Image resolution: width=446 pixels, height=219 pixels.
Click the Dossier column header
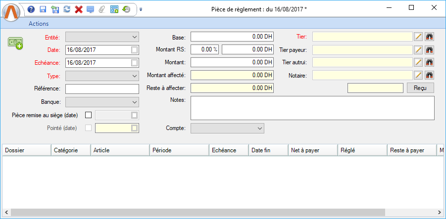click(27, 150)
